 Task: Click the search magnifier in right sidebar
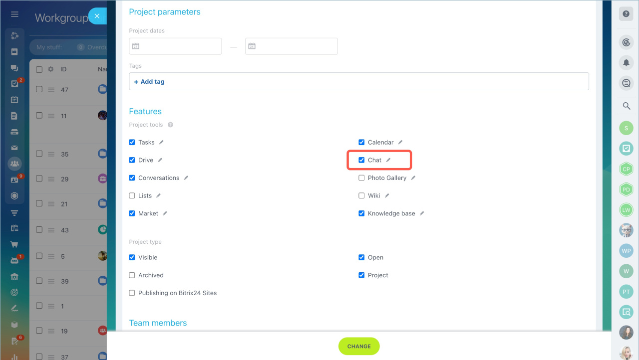[x=626, y=106]
